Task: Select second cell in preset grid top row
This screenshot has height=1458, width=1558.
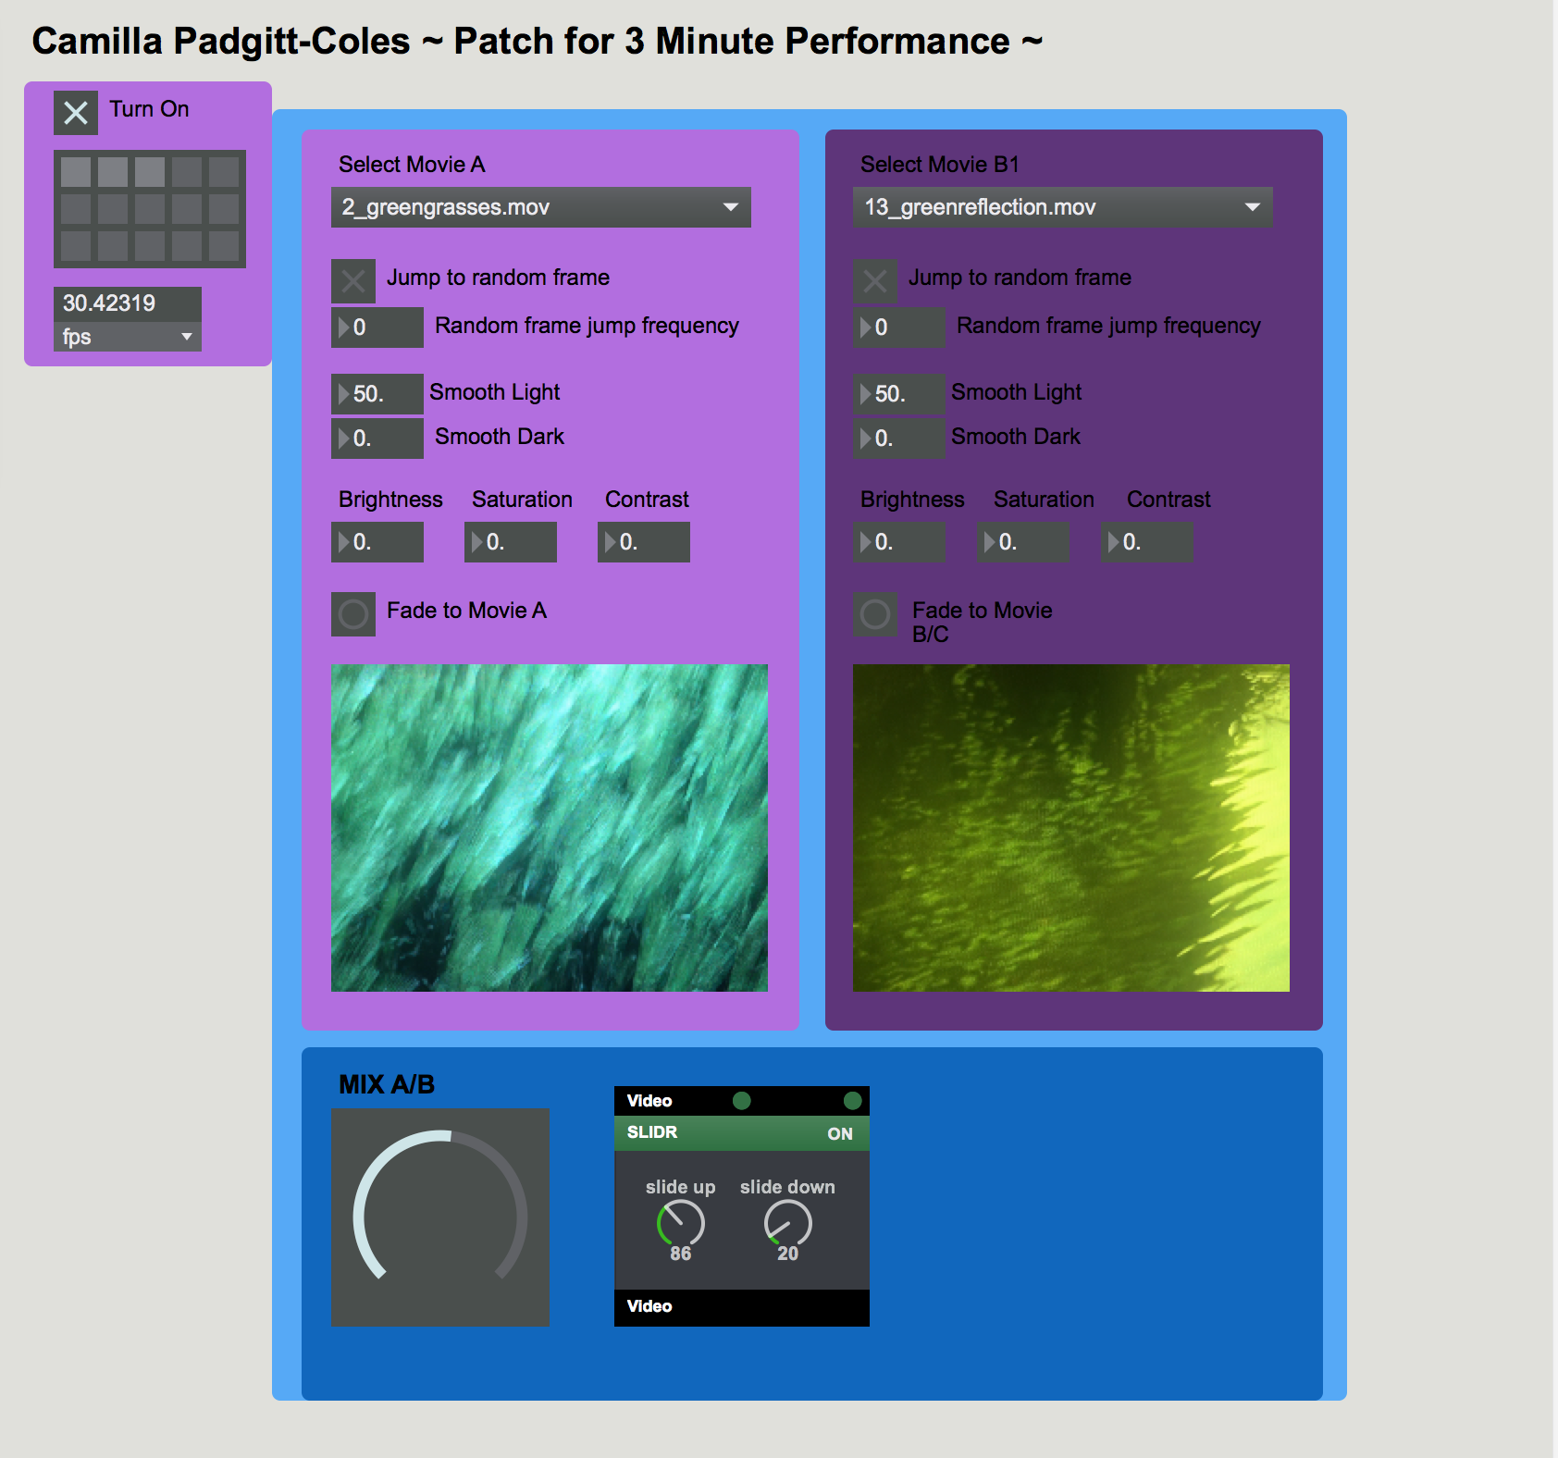Action: (x=113, y=172)
